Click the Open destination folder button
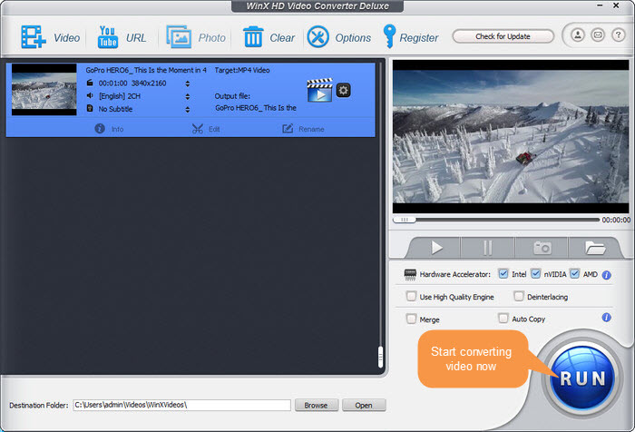This screenshot has height=432, width=635. point(364,405)
